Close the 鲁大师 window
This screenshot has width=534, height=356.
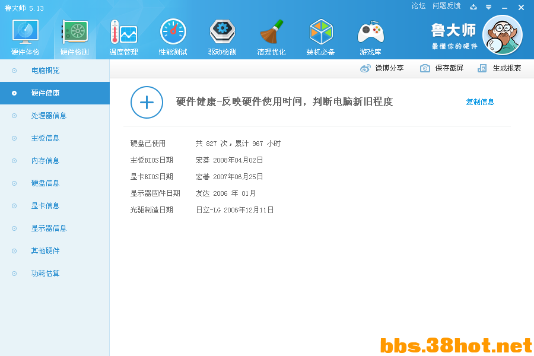521,7
